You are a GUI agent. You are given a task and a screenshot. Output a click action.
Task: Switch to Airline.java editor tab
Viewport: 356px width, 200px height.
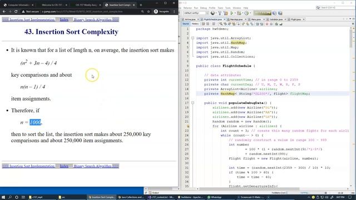(x=190, y=19)
